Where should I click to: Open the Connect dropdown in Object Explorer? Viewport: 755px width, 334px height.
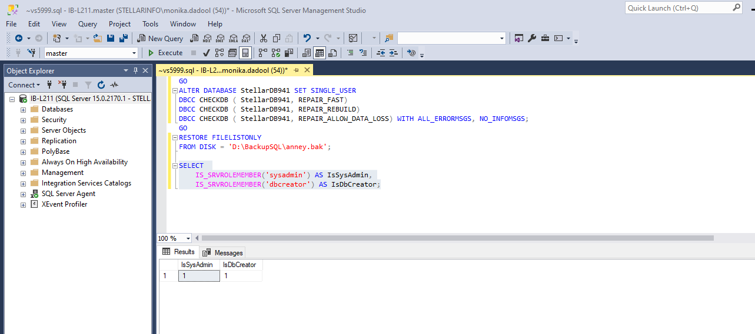tap(24, 85)
